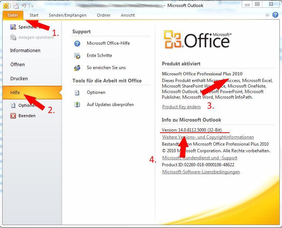Open Erste Schritte
282x228 pixels.
pos(99,55)
